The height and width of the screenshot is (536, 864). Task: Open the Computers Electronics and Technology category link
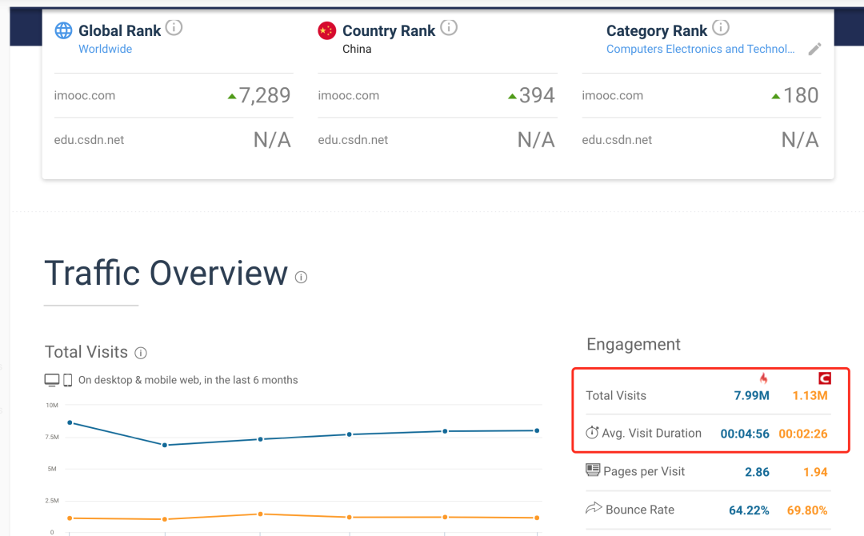tap(700, 49)
